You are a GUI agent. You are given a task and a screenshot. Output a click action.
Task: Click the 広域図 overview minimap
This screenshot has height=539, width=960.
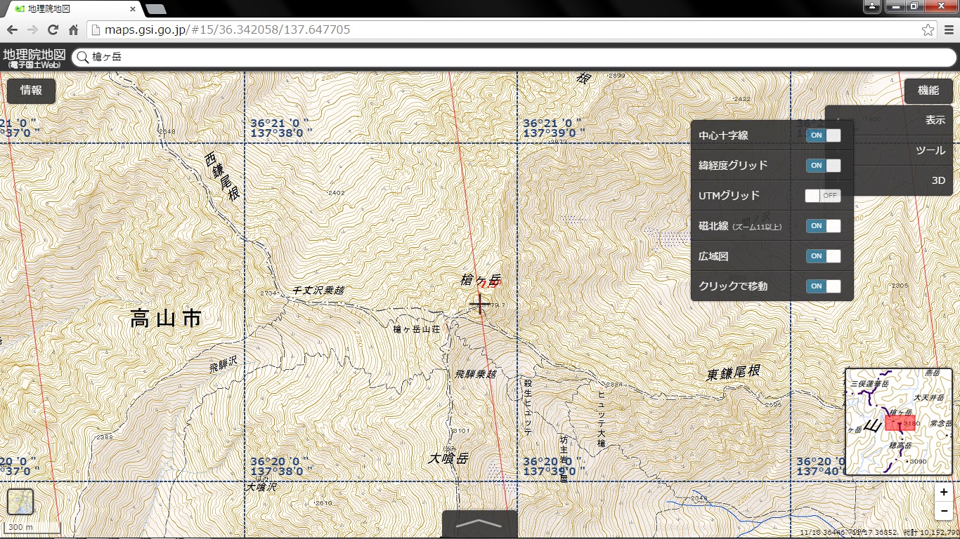pyautogui.click(x=898, y=422)
